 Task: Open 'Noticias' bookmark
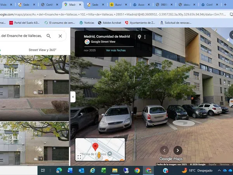point(87,23)
